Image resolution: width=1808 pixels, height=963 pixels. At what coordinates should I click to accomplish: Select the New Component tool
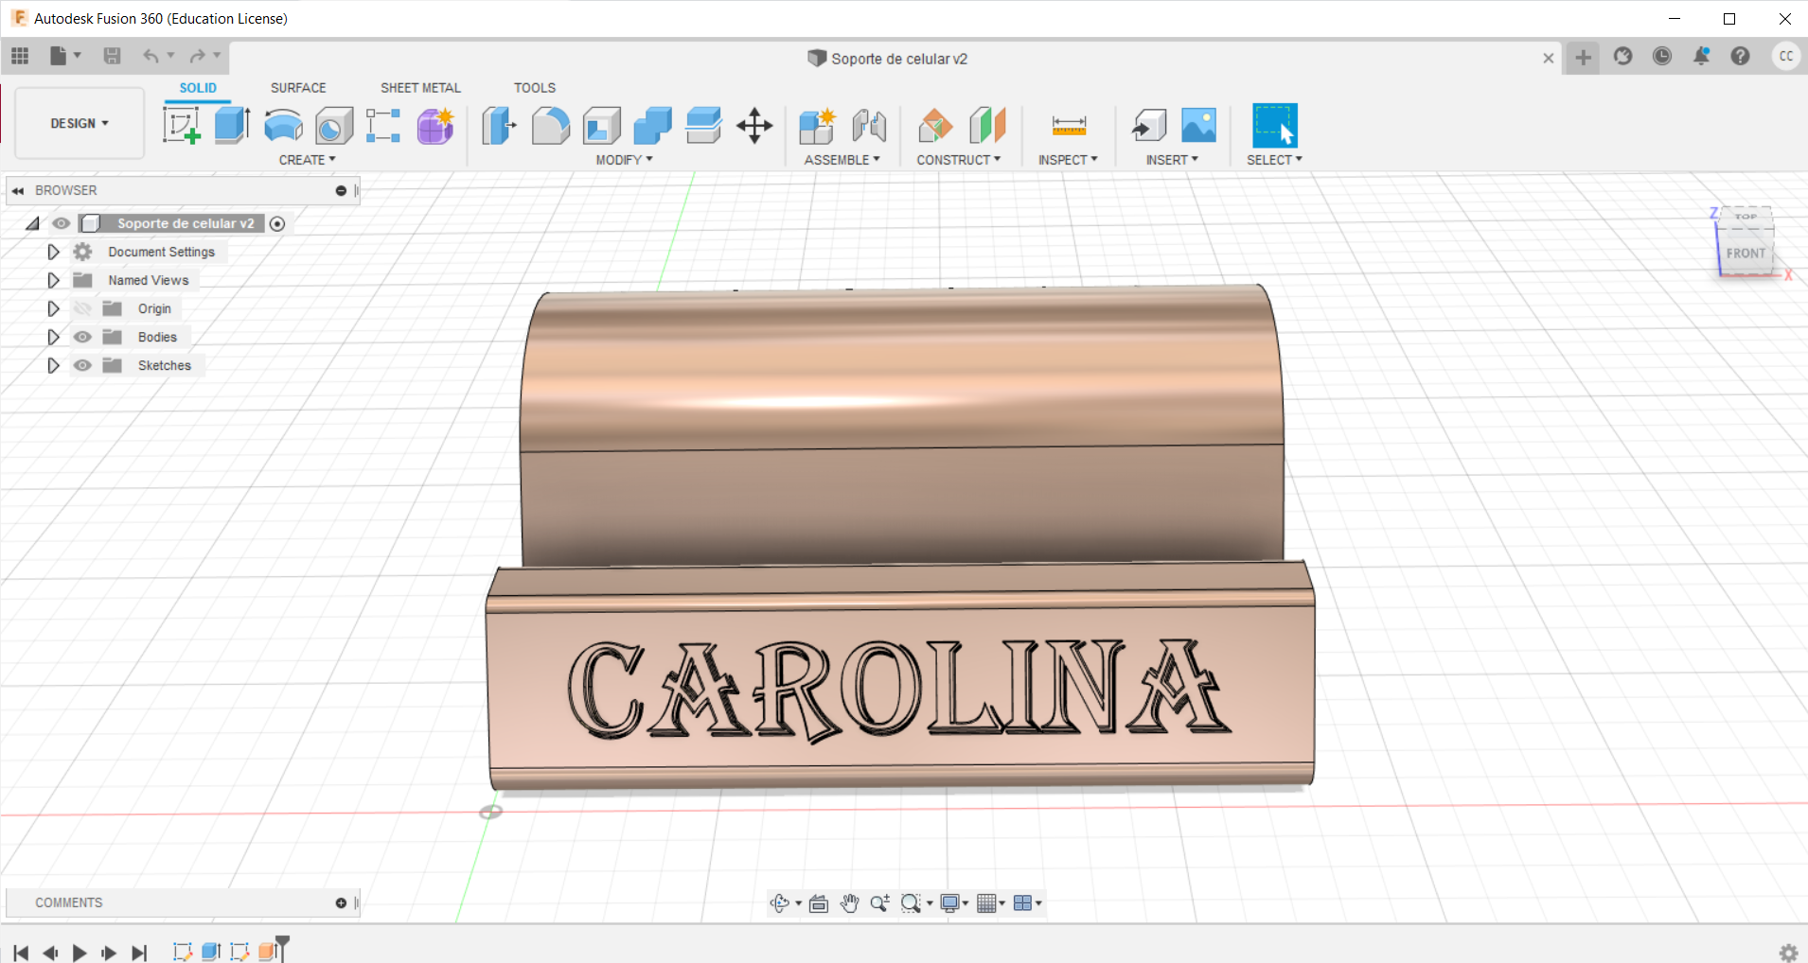[x=817, y=125]
